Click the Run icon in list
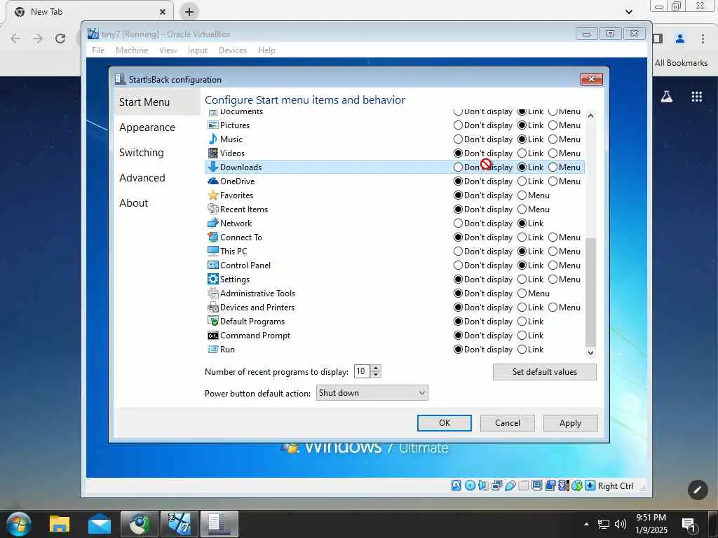718x538 pixels. tap(213, 350)
